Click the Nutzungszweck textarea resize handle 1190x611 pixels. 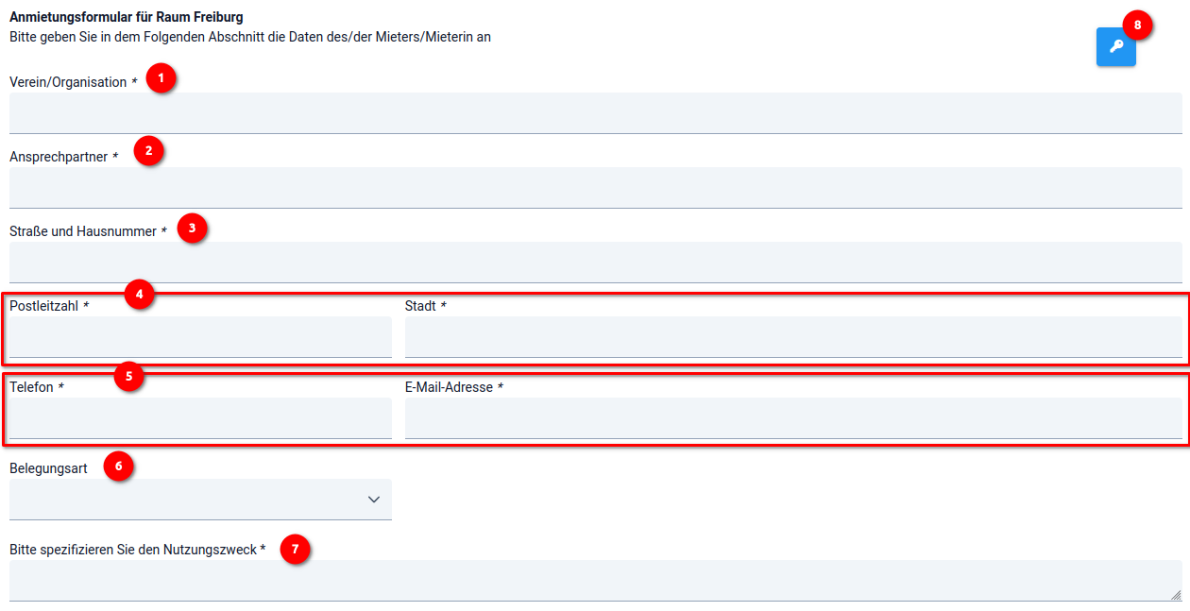pyautogui.click(x=1176, y=595)
